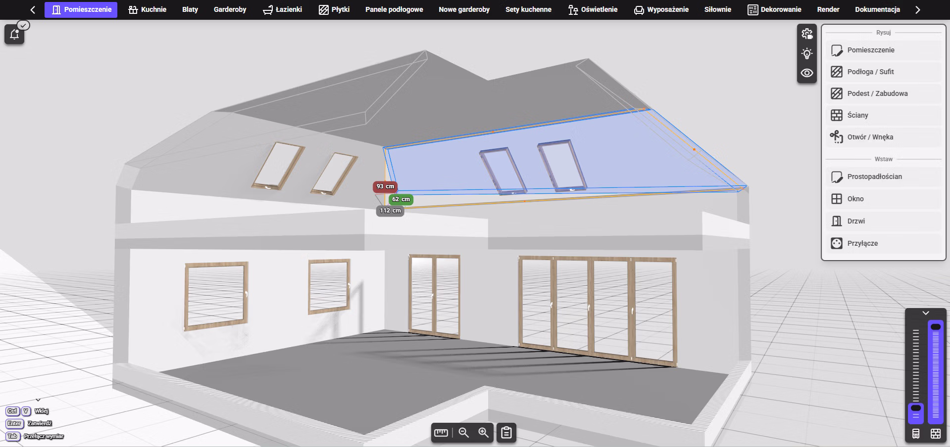Toggle the eye visibility icon

pos(807,73)
